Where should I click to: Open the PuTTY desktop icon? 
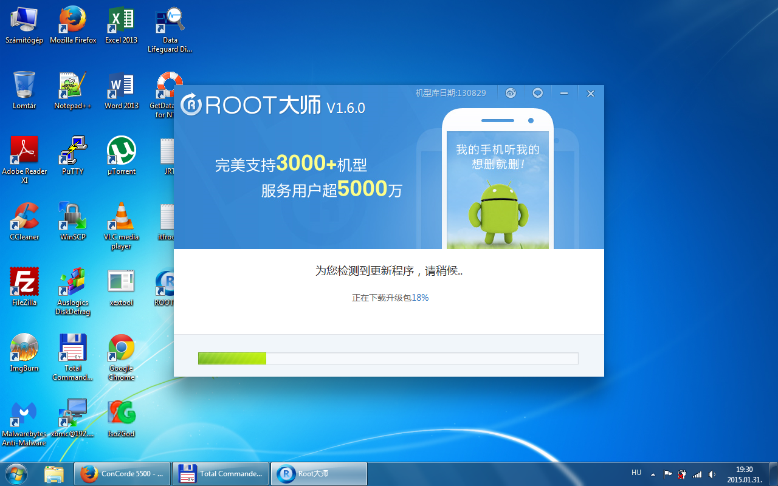click(x=73, y=155)
